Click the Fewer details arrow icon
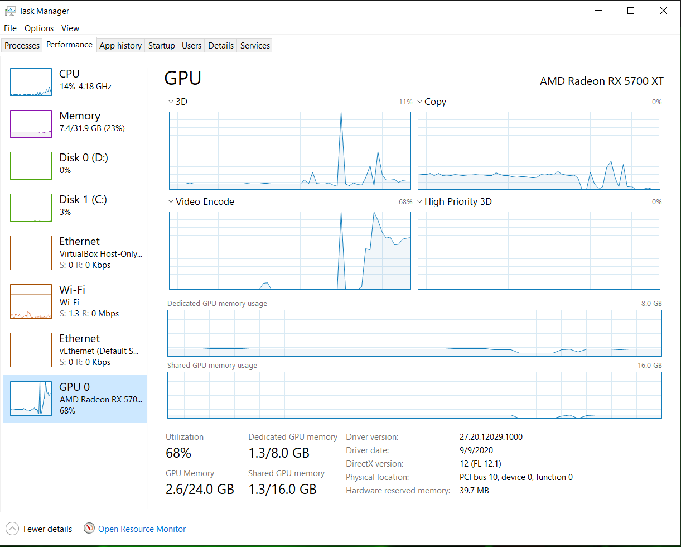 coord(12,528)
